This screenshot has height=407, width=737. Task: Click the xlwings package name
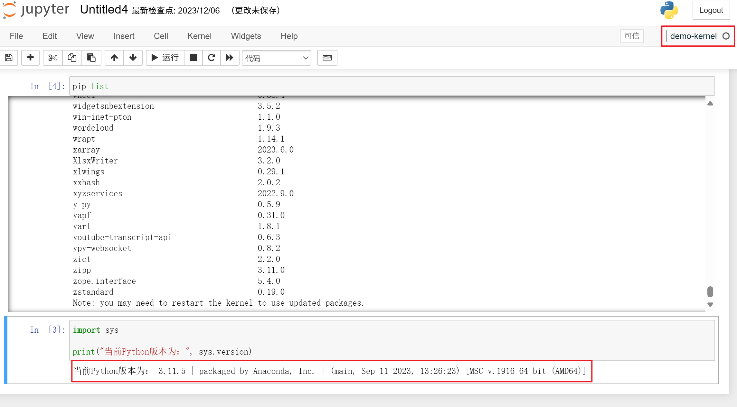[x=89, y=172]
